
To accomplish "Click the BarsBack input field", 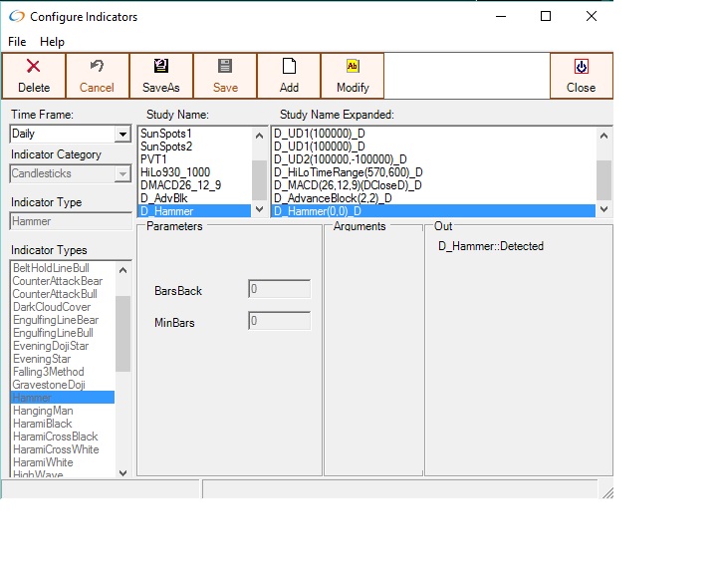I will point(279,290).
